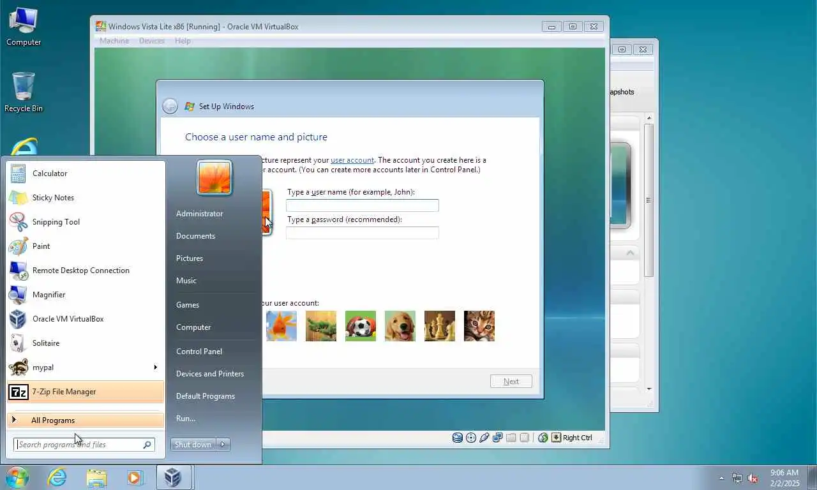Viewport: 817px width, 490px height.
Task: Expand All Programs list
Action: click(86, 420)
